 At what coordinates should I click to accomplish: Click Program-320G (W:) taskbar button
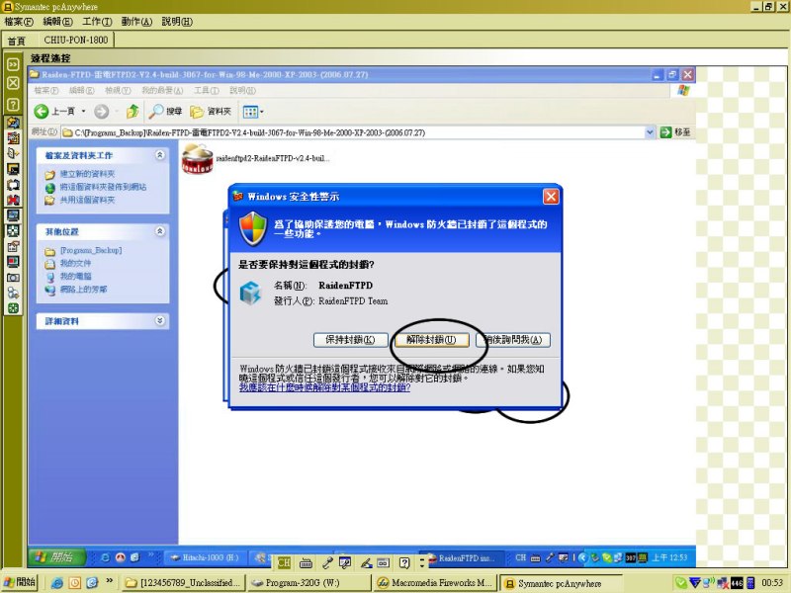coord(308,582)
